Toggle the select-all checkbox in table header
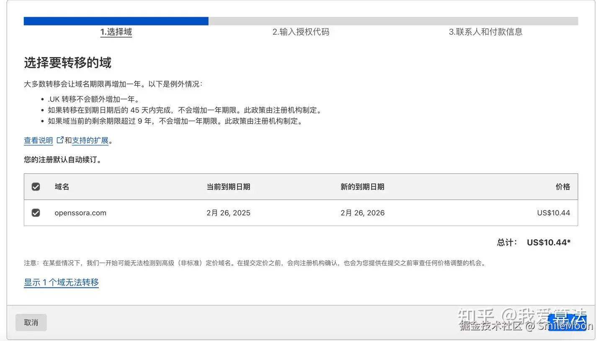The height and width of the screenshot is (341, 603). click(36, 187)
